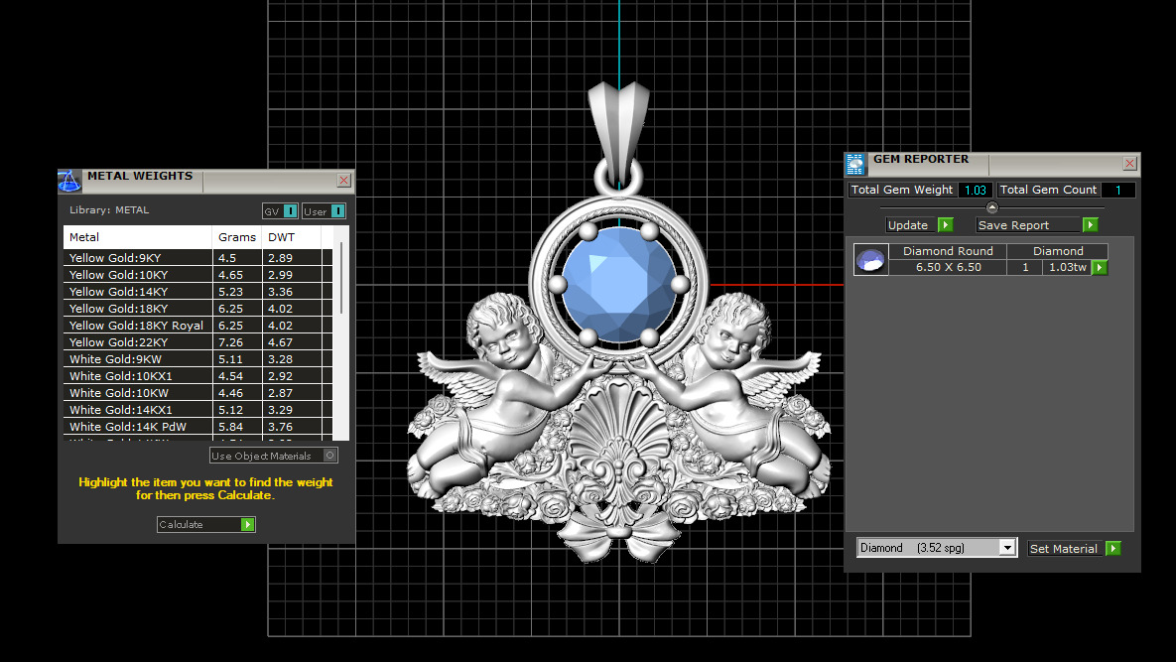Click green arrow beside 1.03tw gem row
This screenshot has height=662, width=1176.
(x=1100, y=268)
